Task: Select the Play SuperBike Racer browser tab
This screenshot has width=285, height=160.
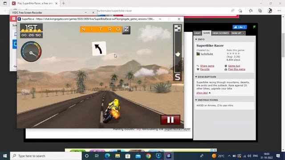Action: pos(35,3)
